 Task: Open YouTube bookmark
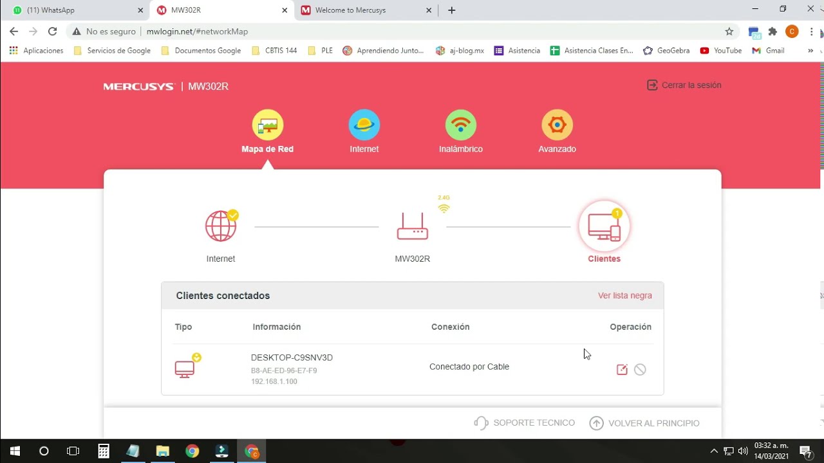pyautogui.click(x=721, y=51)
